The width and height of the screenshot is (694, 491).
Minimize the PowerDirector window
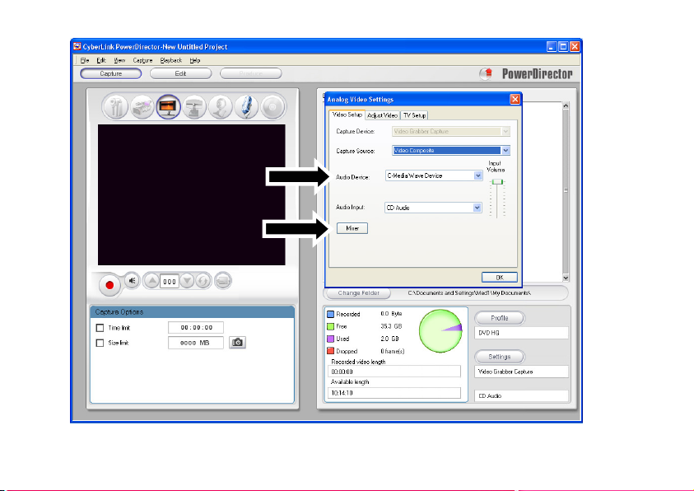click(552, 46)
